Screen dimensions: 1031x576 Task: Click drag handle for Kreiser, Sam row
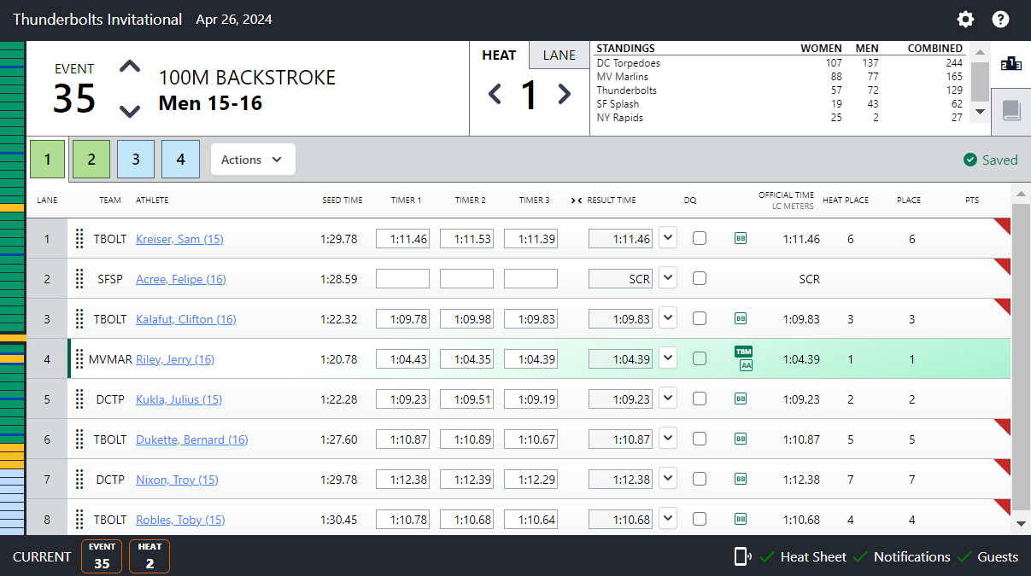pos(79,239)
